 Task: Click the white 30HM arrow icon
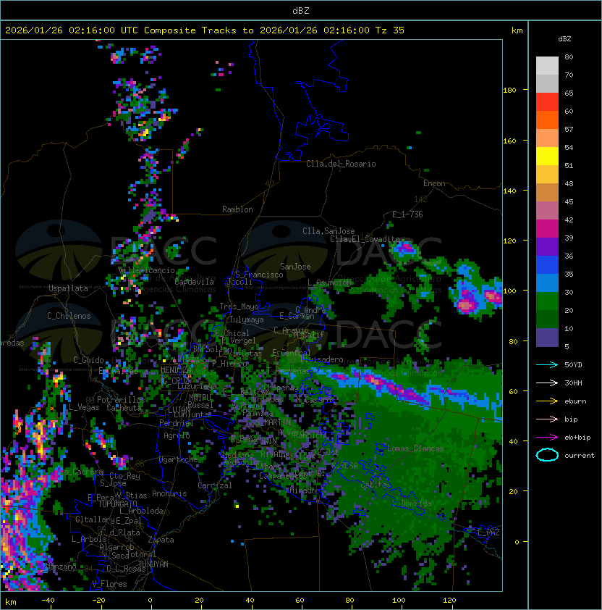(547, 383)
